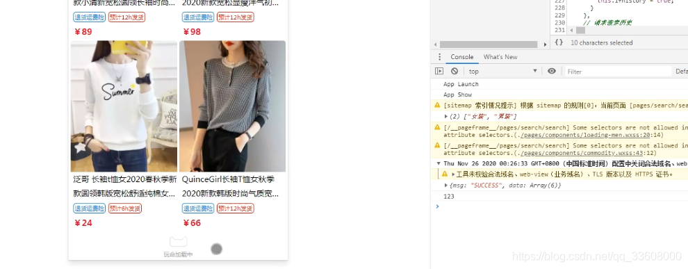Screen dimensions: 688x269
Task: Click the '10 characters selected' status text
Action: point(602,42)
